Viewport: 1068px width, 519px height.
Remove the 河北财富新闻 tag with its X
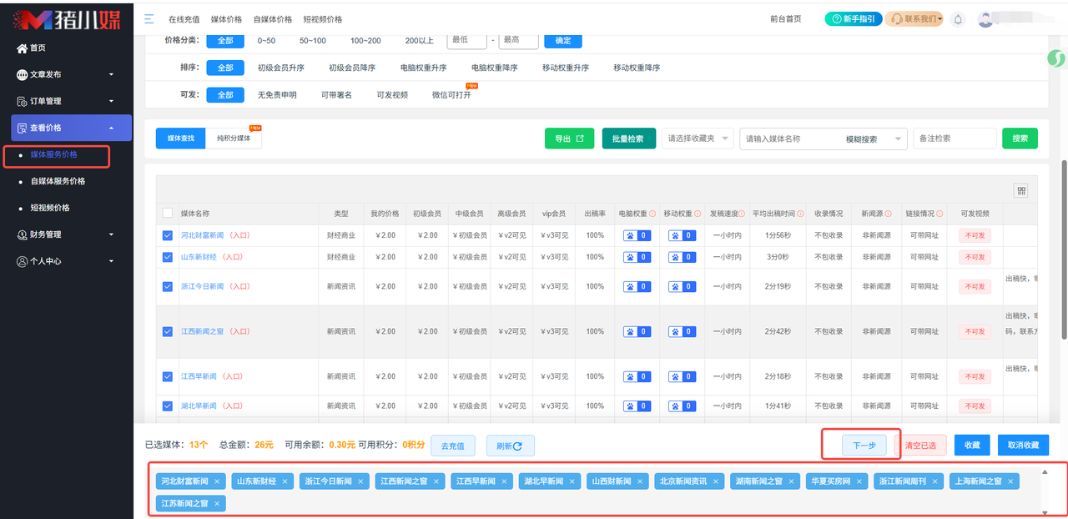(x=217, y=481)
